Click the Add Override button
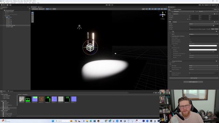 pos(194,78)
